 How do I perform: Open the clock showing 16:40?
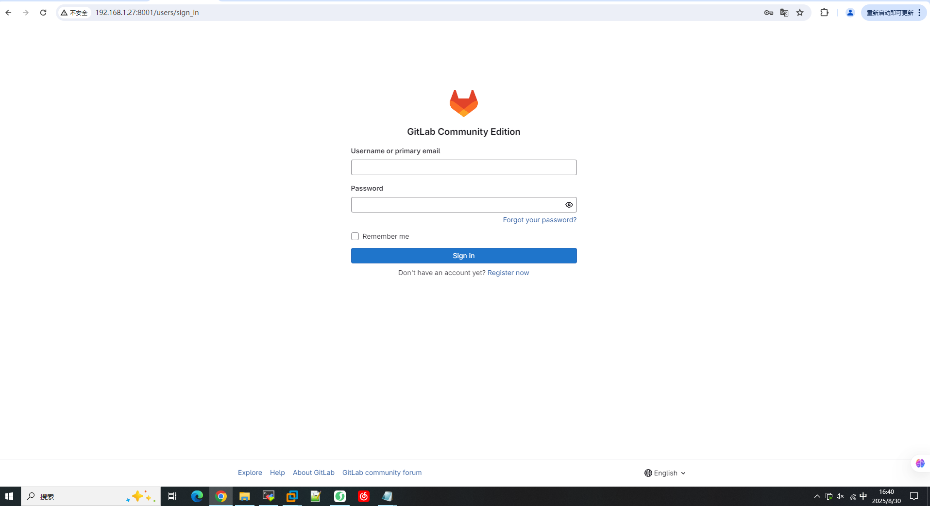886,496
